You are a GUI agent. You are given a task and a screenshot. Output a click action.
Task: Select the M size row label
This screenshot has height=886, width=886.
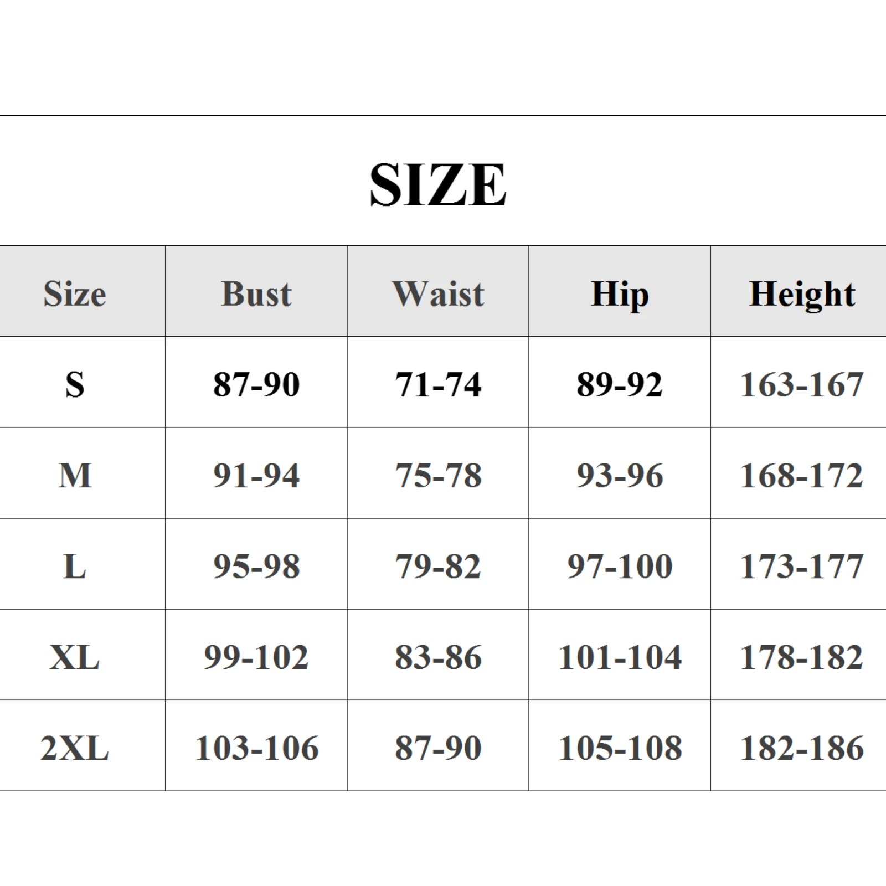click(75, 475)
